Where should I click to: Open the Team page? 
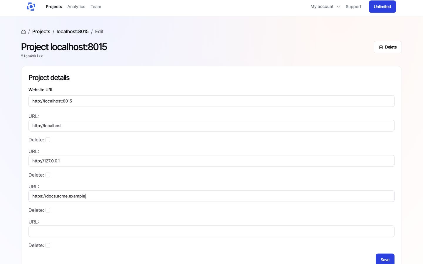point(96,6)
